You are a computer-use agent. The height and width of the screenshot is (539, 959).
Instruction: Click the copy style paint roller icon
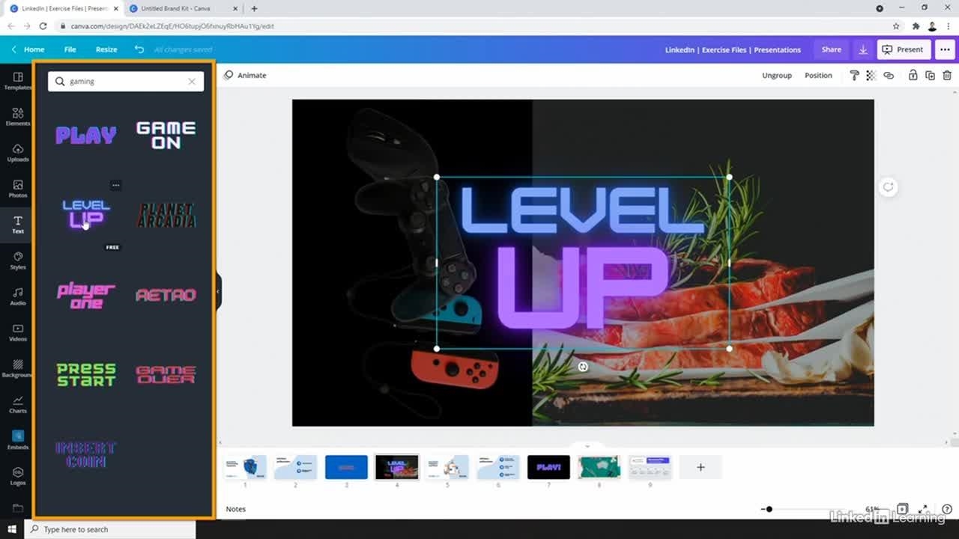pyautogui.click(x=854, y=76)
